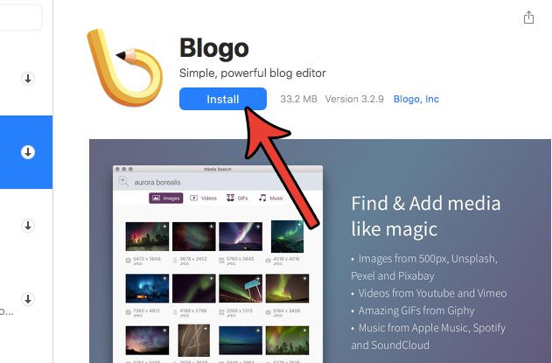Install the Blogo app
The height and width of the screenshot is (363, 552).
[x=223, y=99]
